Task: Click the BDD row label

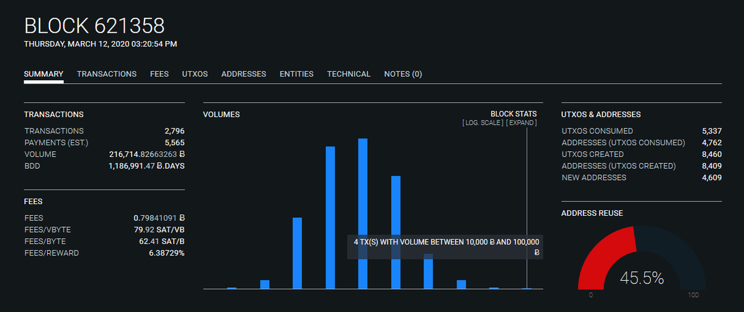Action: pyautogui.click(x=32, y=166)
